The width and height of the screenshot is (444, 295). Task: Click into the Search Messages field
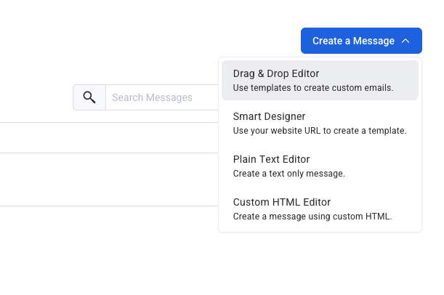coord(161,97)
